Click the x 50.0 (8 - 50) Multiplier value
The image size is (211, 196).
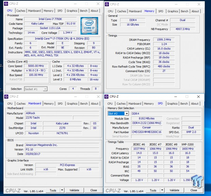pyautogui.click(x=36, y=70)
